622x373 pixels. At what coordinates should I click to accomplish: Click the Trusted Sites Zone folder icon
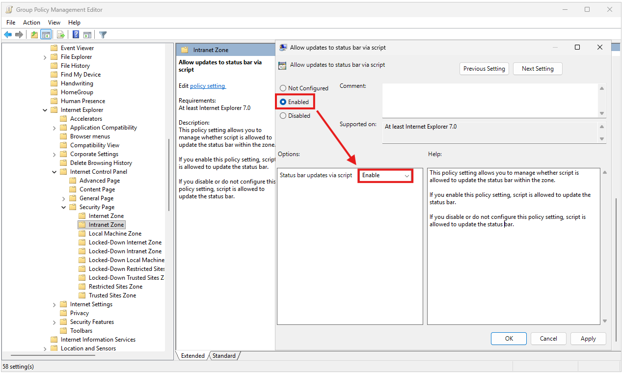82,295
